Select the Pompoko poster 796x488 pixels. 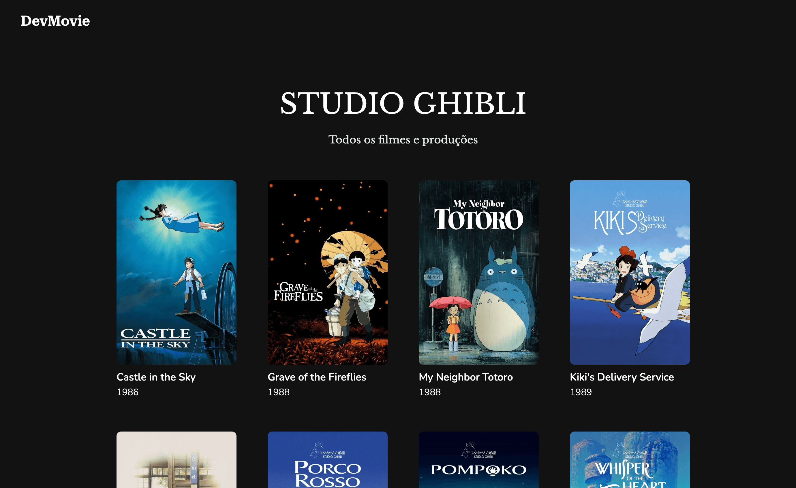[x=479, y=460]
